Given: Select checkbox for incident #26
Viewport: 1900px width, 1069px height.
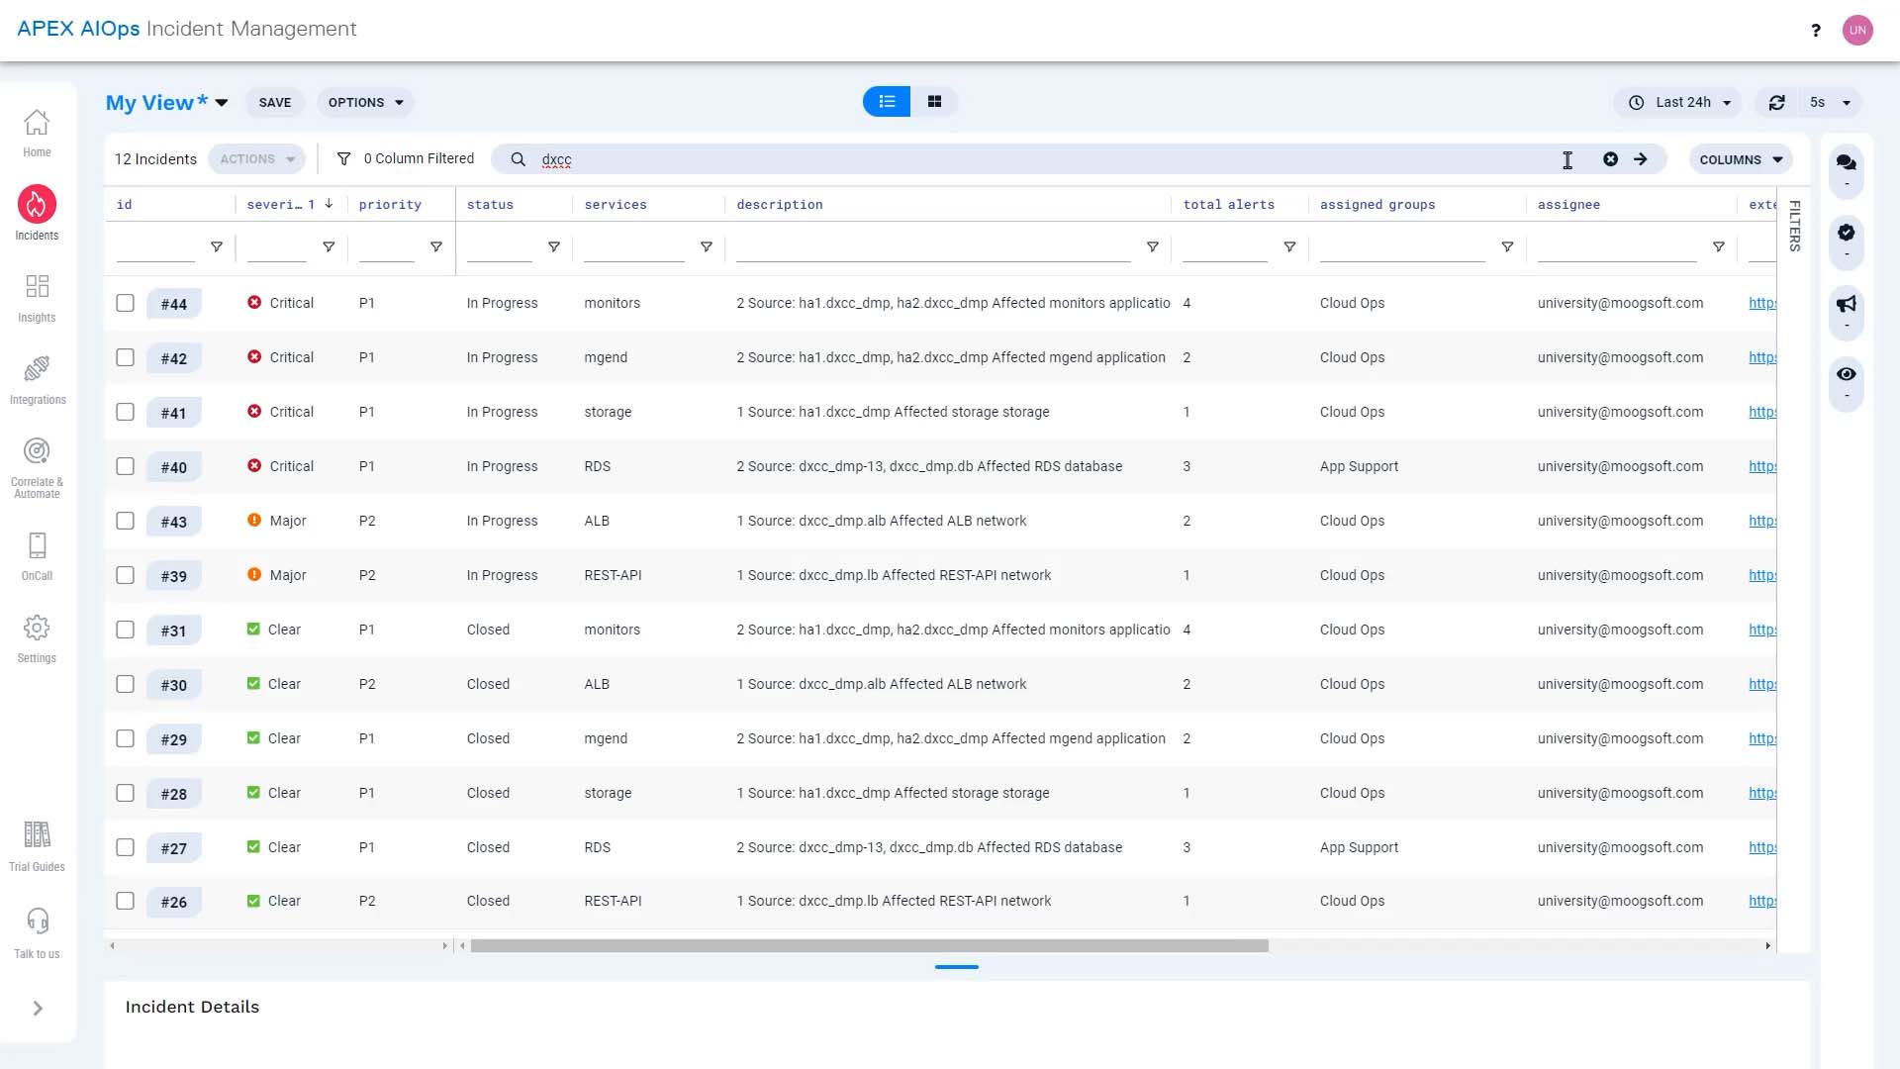Looking at the screenshot, I should [125, 901].
